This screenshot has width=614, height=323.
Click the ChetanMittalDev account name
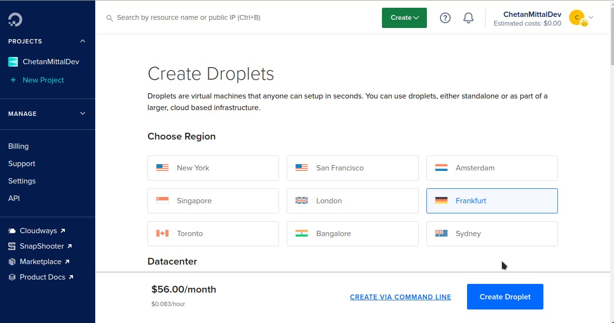(x=532, y=14)
